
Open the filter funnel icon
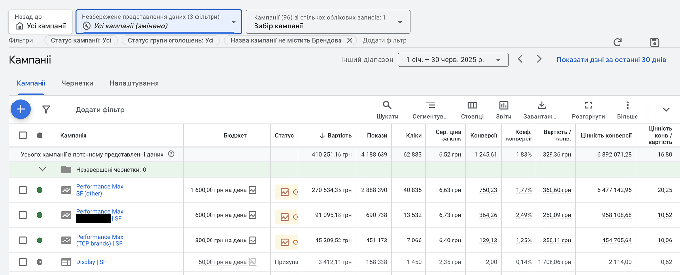46,110
